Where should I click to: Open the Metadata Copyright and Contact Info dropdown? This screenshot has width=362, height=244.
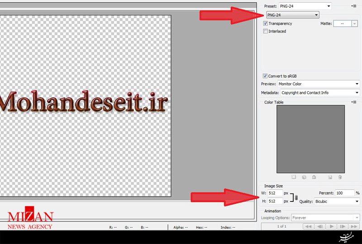(320, 93)
